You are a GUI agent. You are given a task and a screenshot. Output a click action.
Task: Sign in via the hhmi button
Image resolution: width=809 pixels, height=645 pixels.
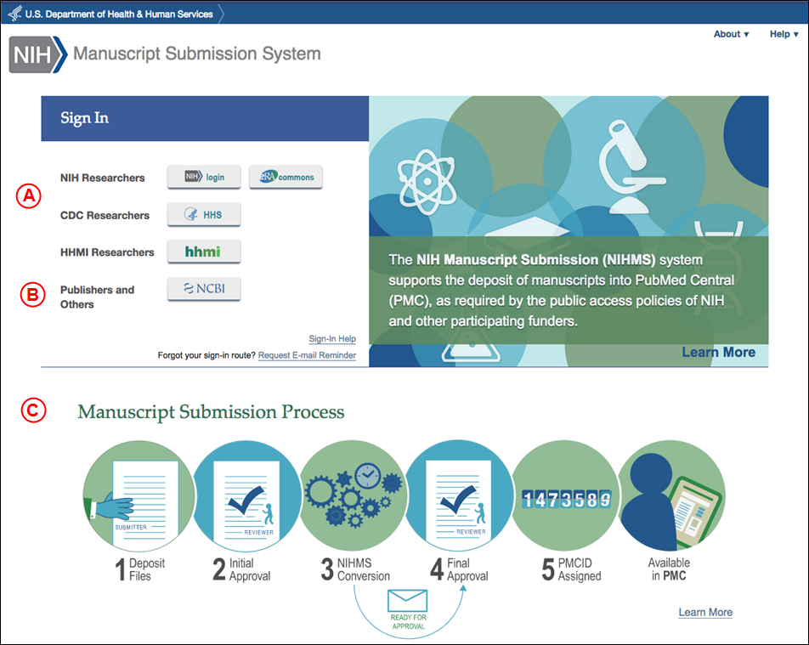[204, 252]
